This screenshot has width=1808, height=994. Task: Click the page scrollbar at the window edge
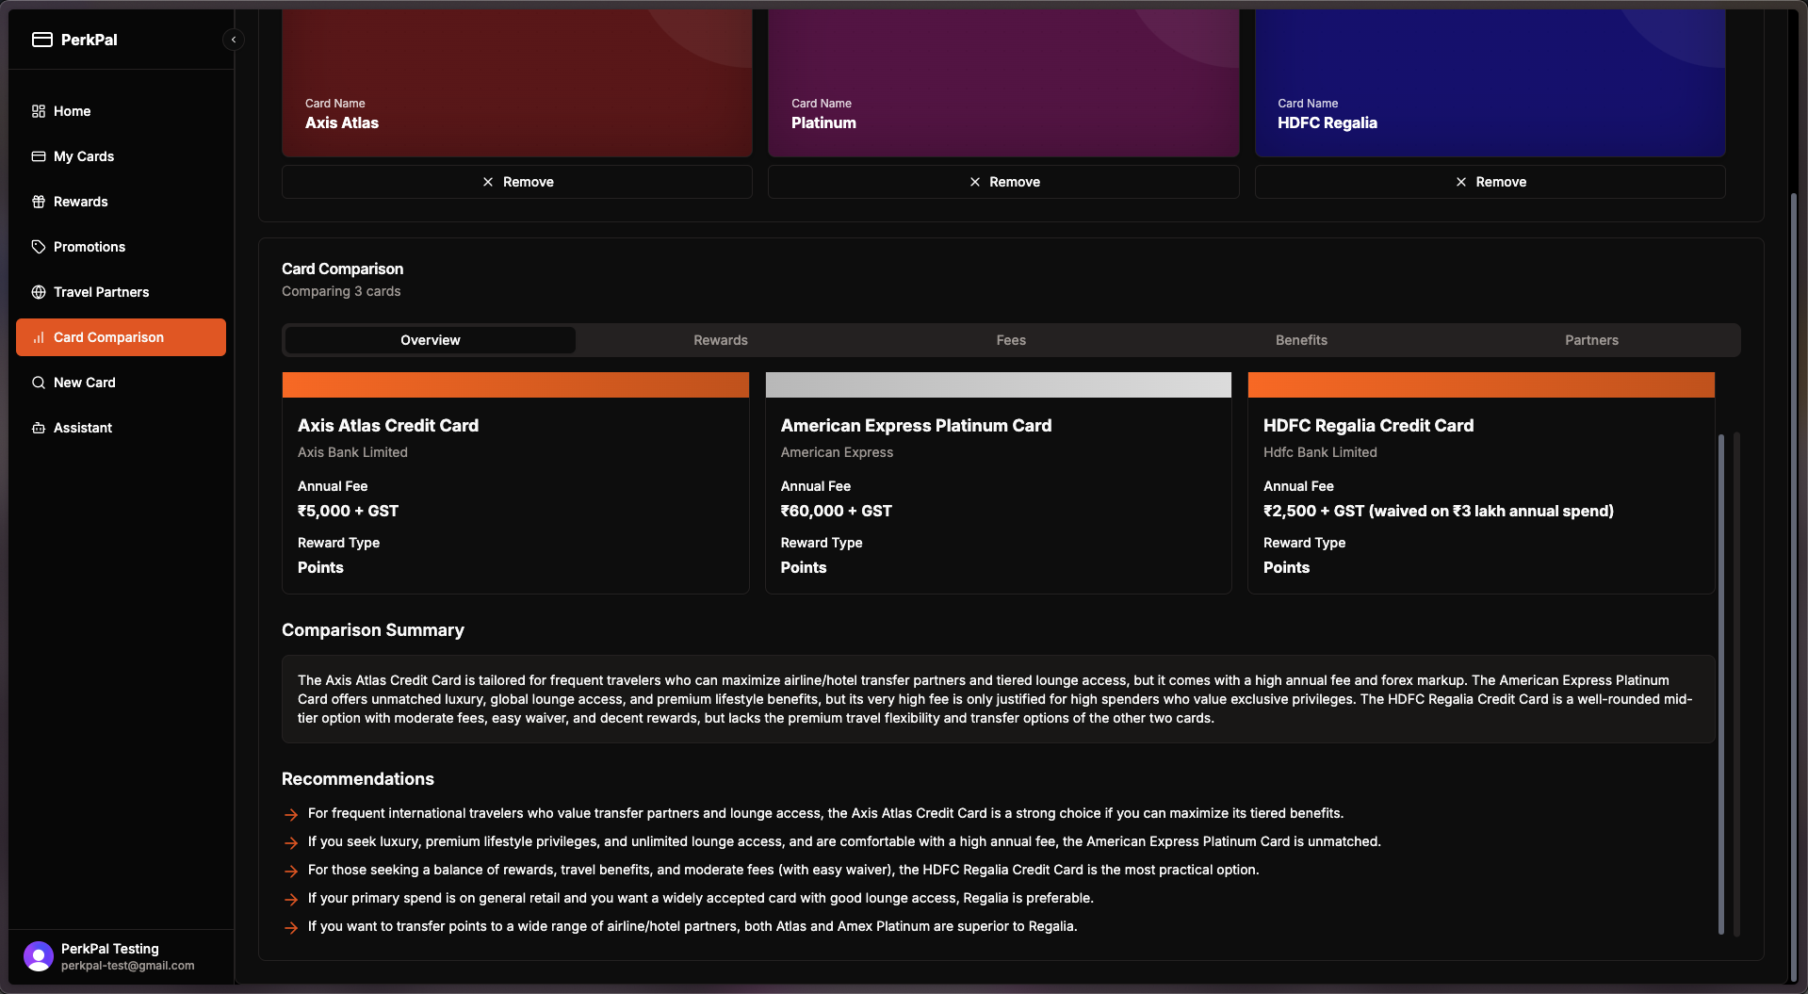coord(1793,587)
